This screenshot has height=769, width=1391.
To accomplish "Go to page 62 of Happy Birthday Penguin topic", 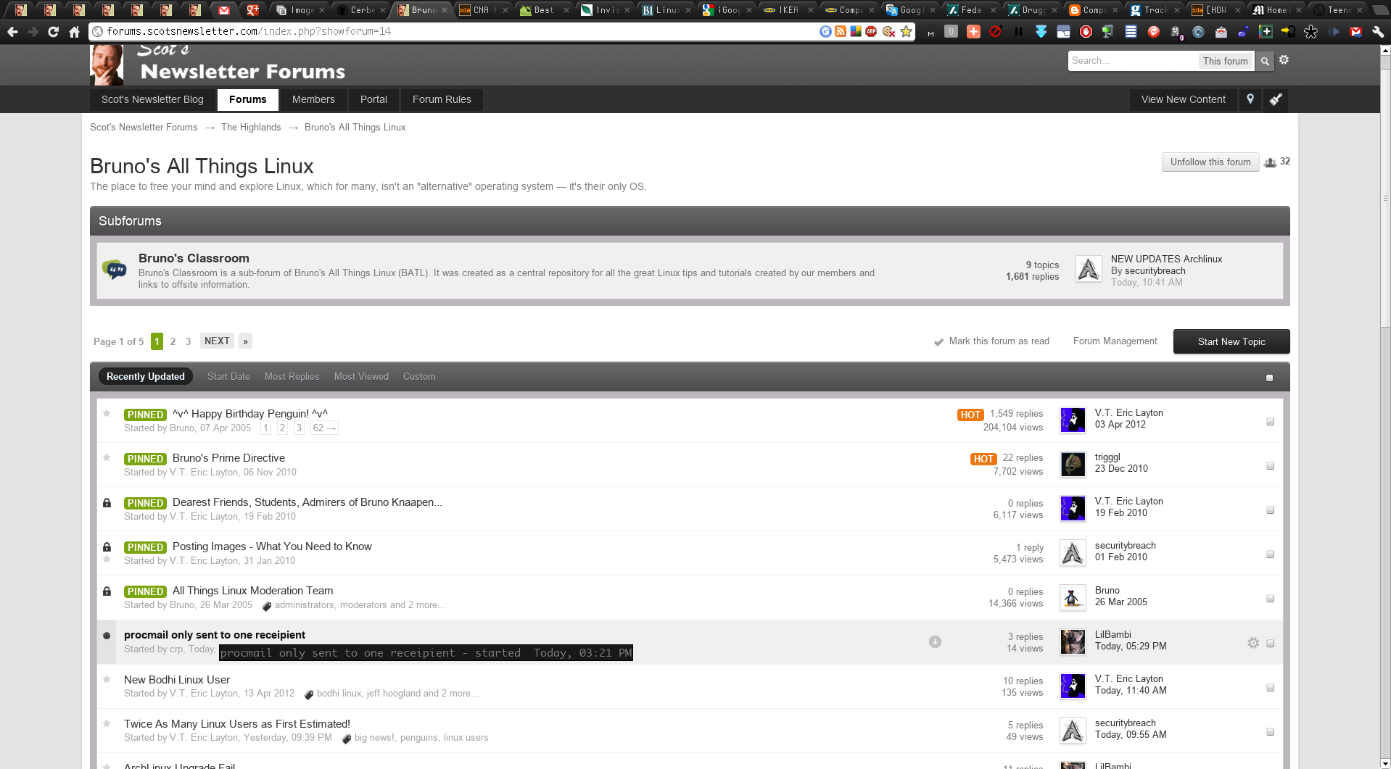I will click(324, 428).
